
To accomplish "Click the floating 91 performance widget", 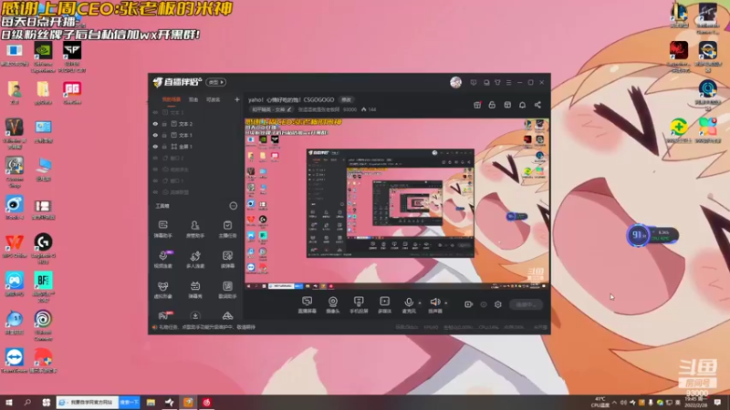I will (x=652, y=235).
